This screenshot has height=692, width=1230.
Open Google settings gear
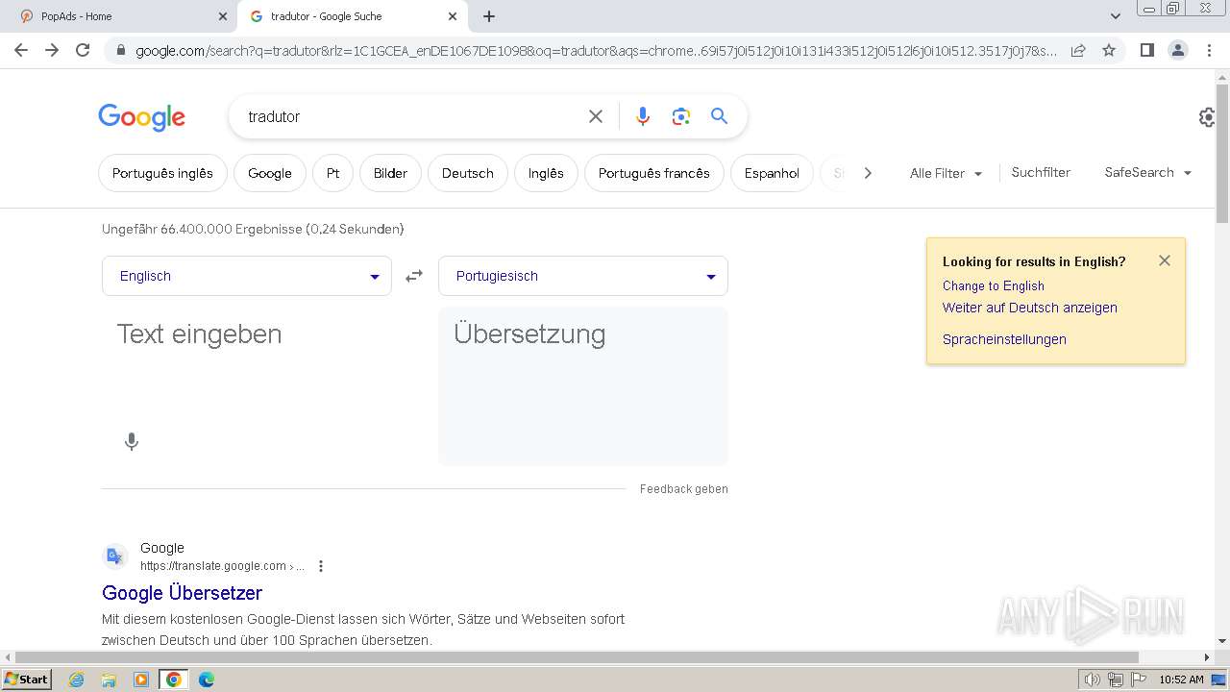[x=1207, y=117]
